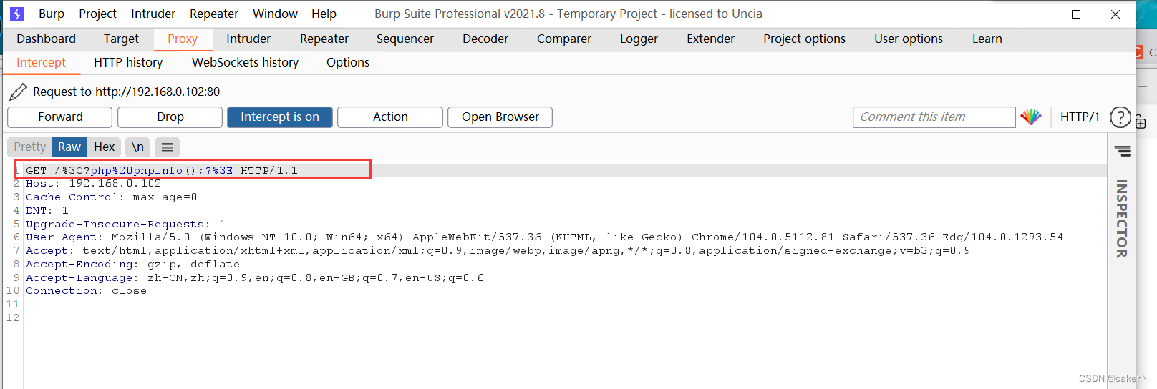Click the DNT: 1 header line
1157x389 pixels.
point(47,211)
